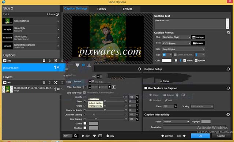The width and height of the screenshot is (234, 142).
Task: Toggle Shrink to fit checkbox
Action: point(175,55)
